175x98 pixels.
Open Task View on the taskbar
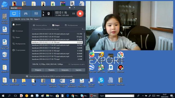(15, 96)
